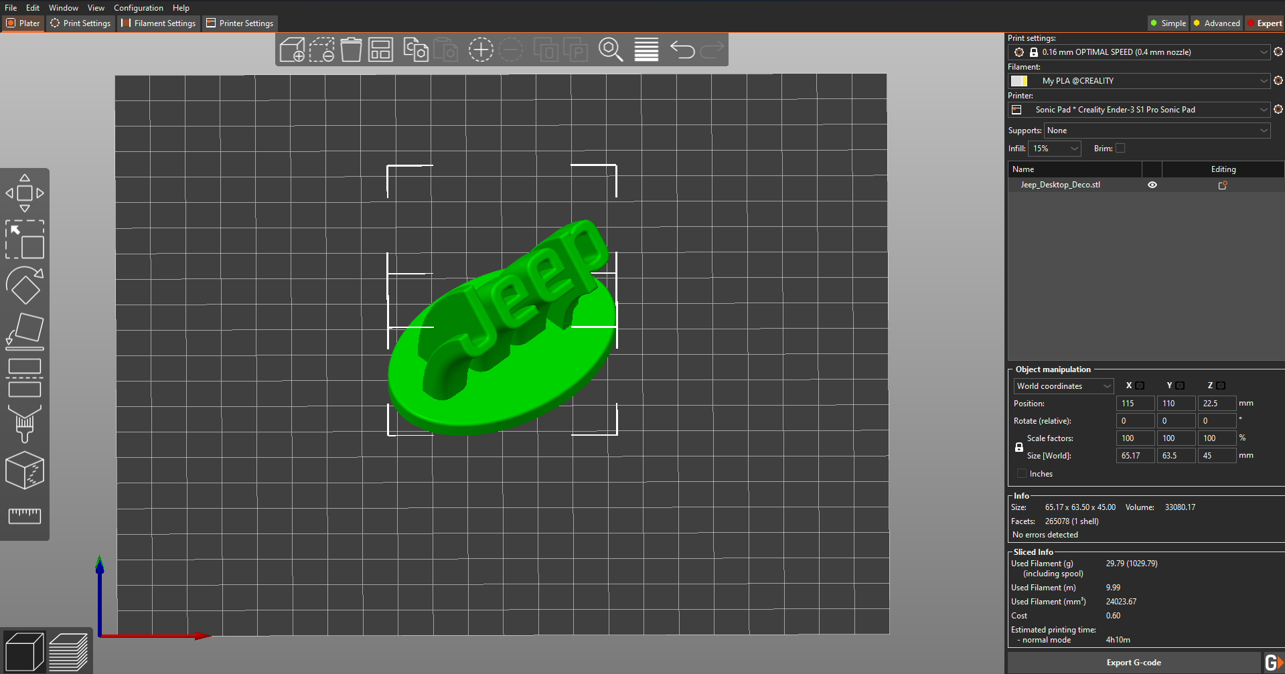This screenshot has height=674, width=1285.
Task: Open the Filament preset dropdown
Action: 1139,81
